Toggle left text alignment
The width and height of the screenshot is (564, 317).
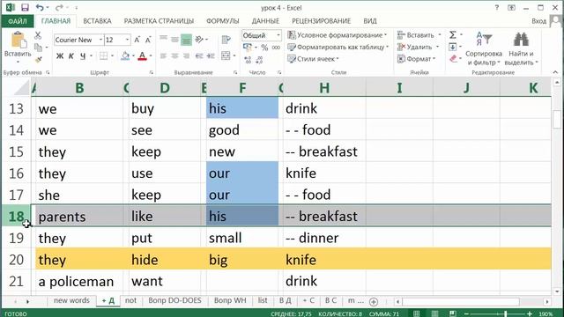tap(163, 55)
